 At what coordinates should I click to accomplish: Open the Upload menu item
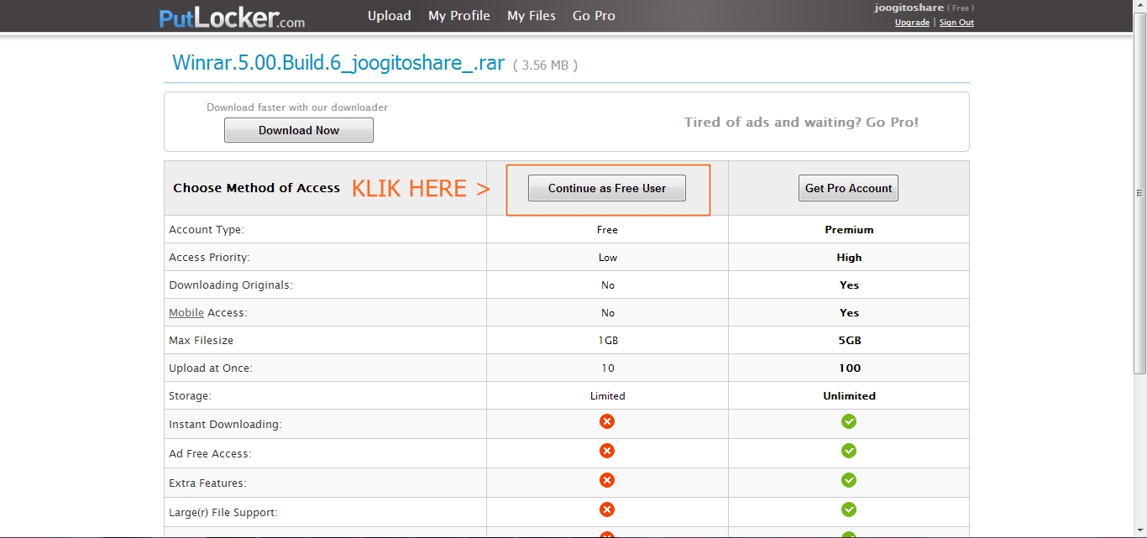tap(390, 16)
